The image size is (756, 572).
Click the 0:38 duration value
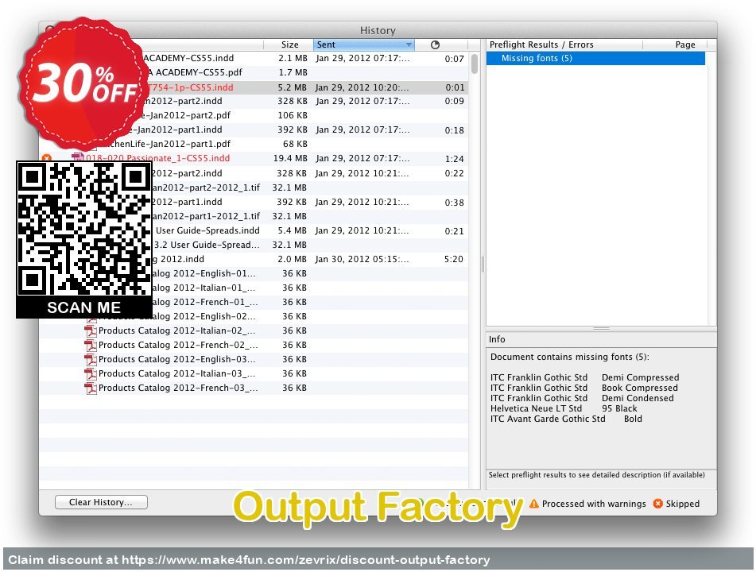pyautogui.click(x=454, y=203)
